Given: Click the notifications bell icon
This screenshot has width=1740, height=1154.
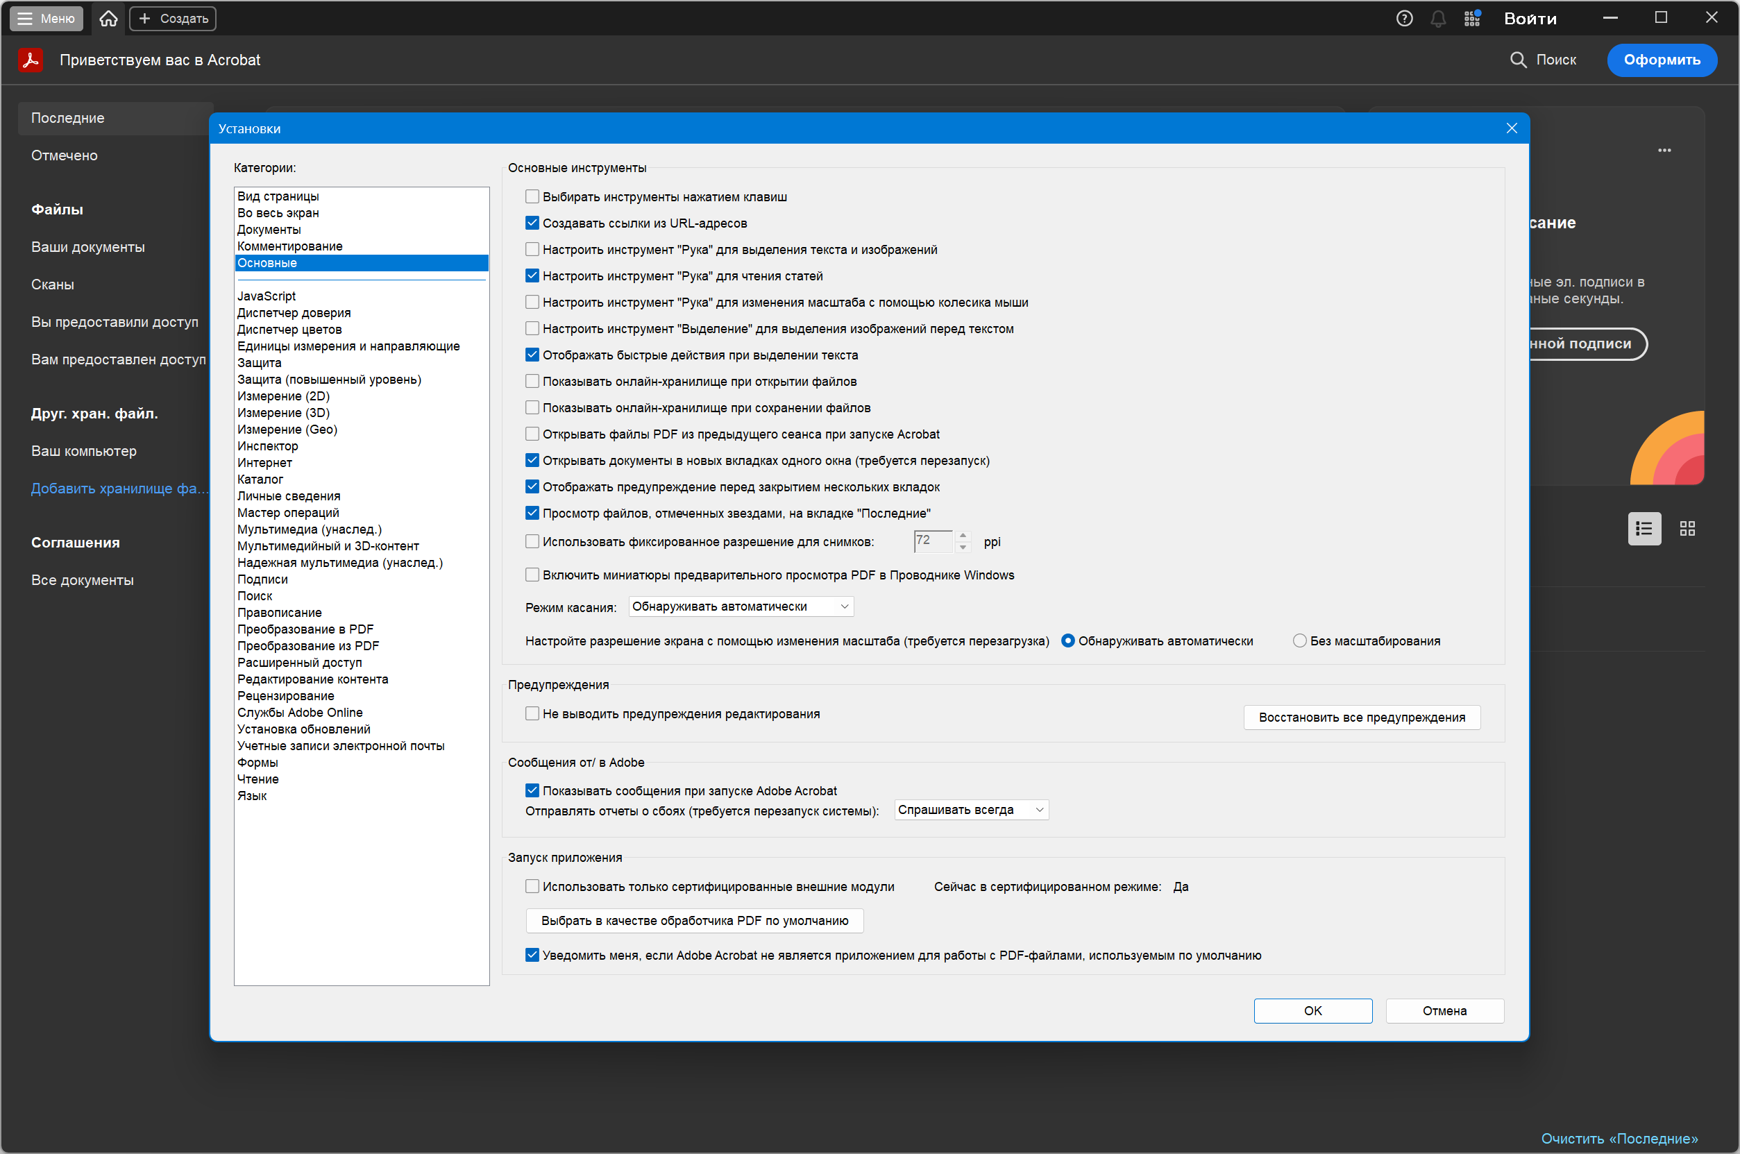Looking at the screenshot, I should [1437, 19].
